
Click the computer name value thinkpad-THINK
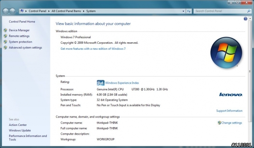point(107,123)
